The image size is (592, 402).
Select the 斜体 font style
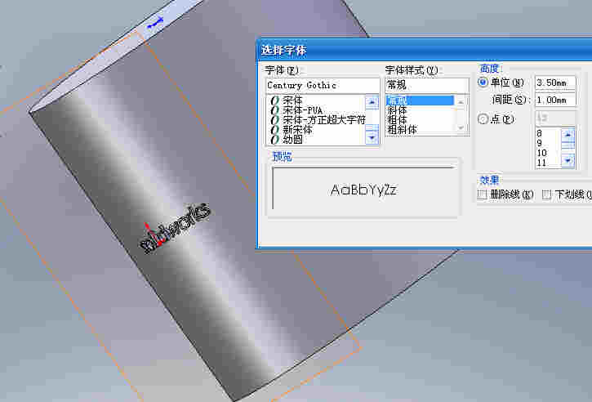coord(397,110)
